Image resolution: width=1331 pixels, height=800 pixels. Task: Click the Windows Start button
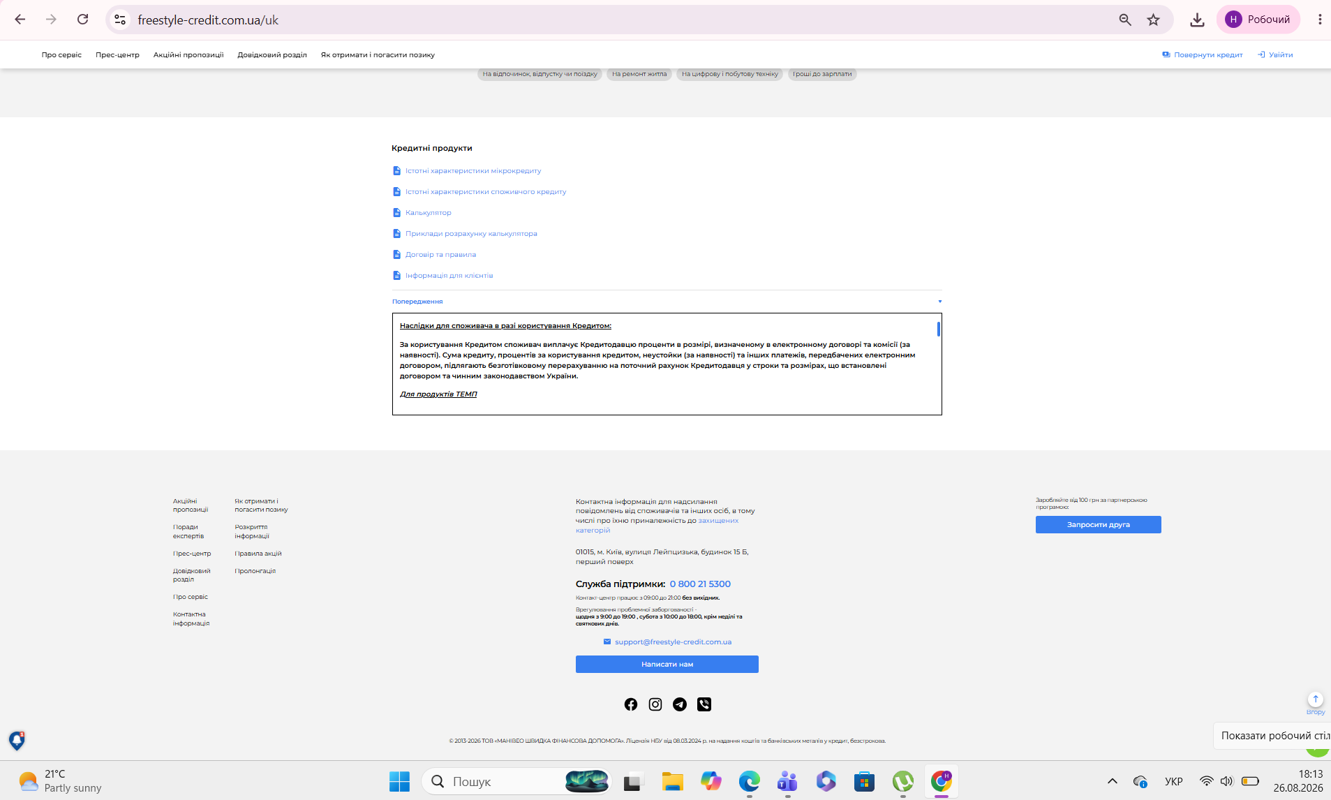399,781
